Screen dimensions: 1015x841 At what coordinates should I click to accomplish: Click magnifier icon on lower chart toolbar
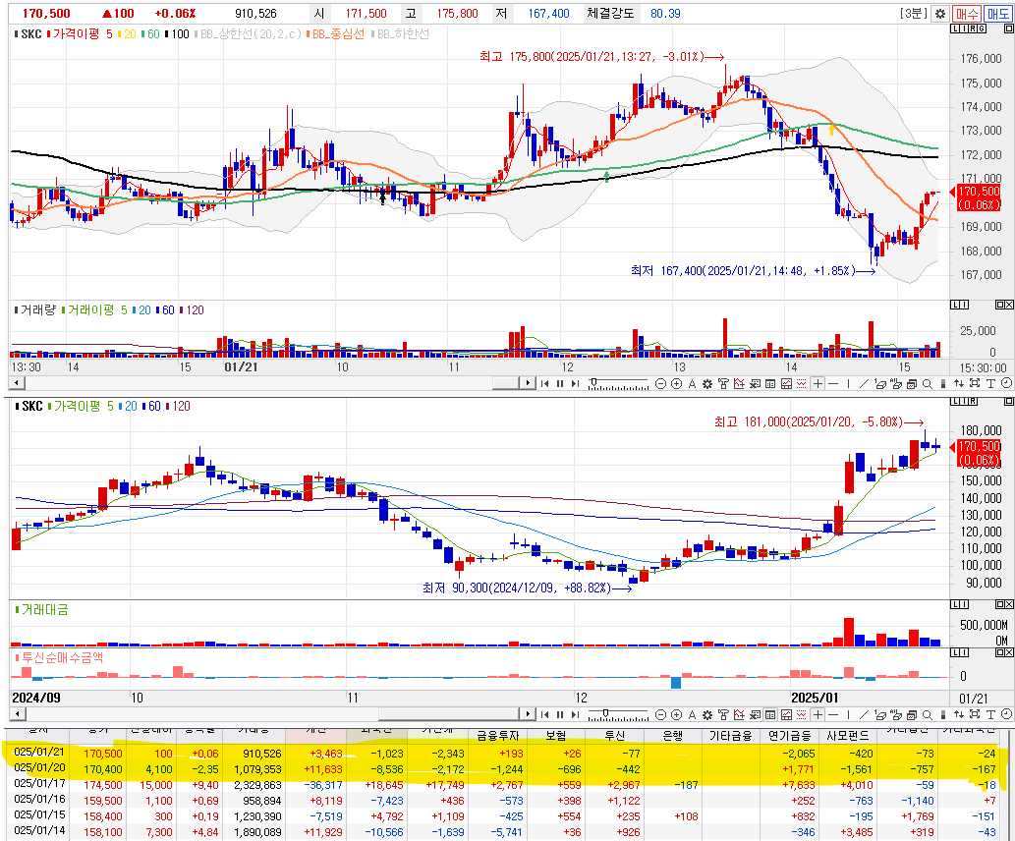click(927, 715)
